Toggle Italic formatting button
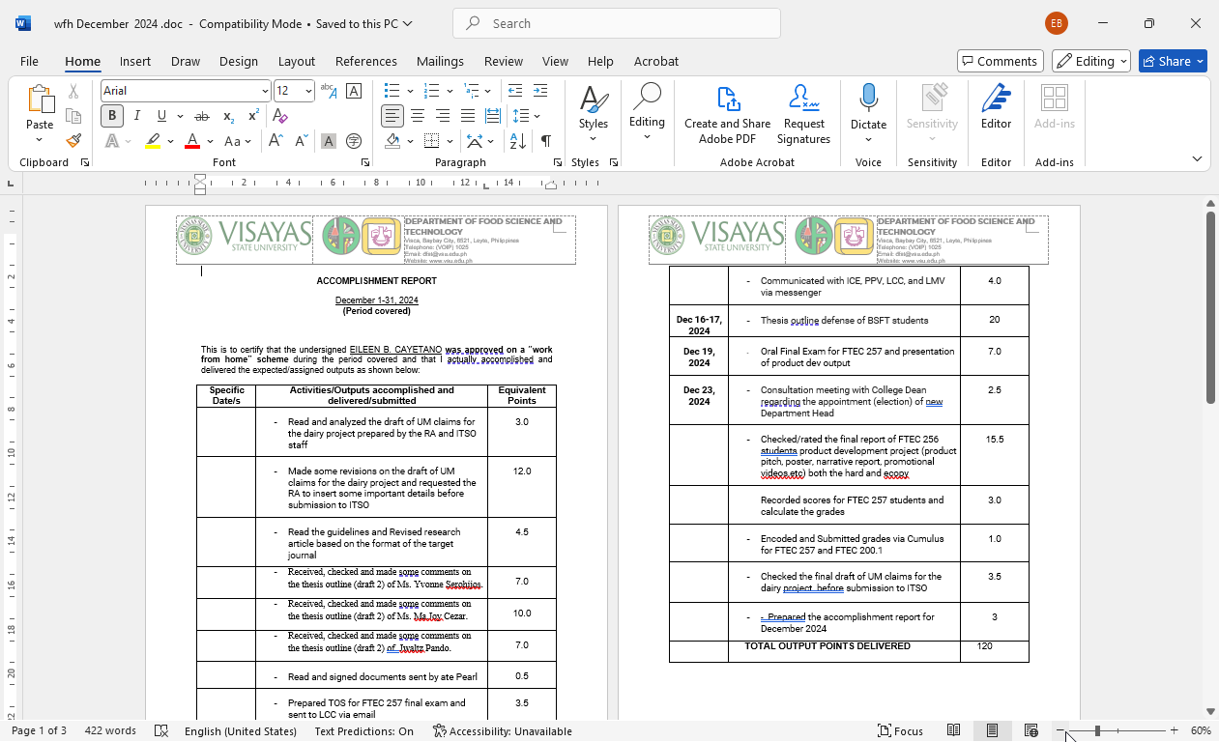This screenshot has height=742, width=1219. click(136, 116)
